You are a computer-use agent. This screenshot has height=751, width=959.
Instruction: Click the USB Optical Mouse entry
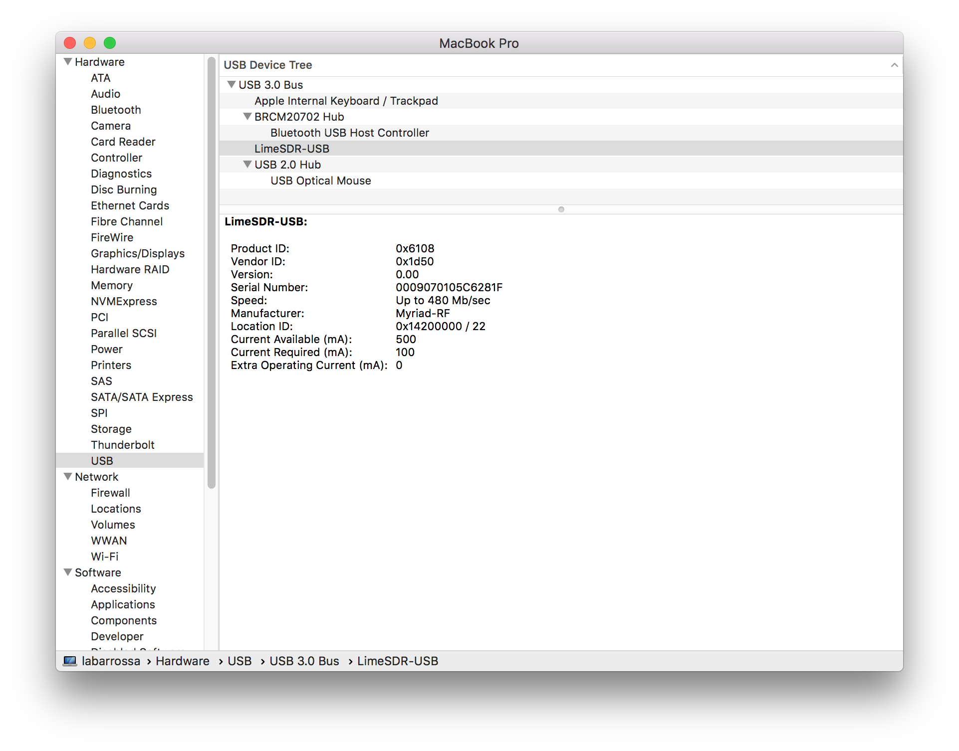pos(321,181)
